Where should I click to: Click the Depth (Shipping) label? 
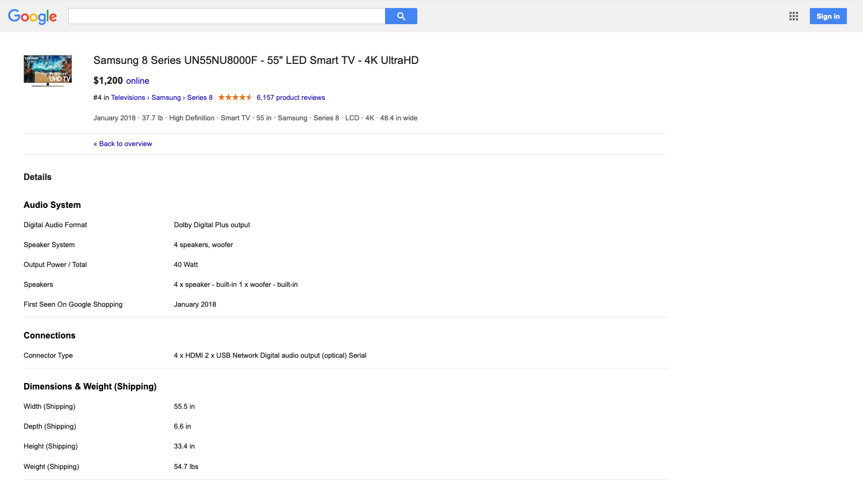(50, 426)
